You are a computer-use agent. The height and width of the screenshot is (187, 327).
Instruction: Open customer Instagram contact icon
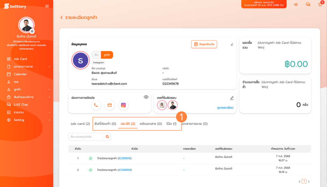pyautogui.click(x=123, y=105)
